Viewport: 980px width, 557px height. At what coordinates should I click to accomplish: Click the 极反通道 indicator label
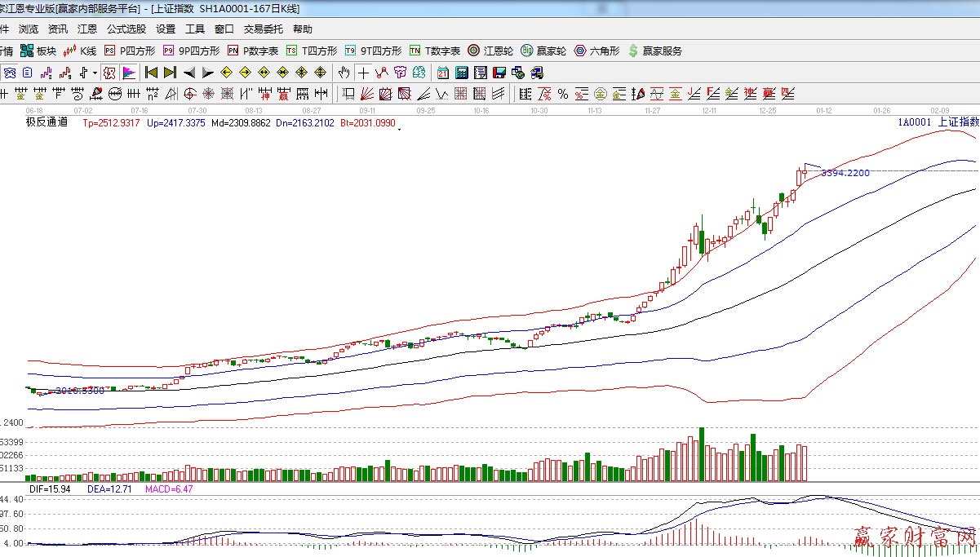pos(47,123)
